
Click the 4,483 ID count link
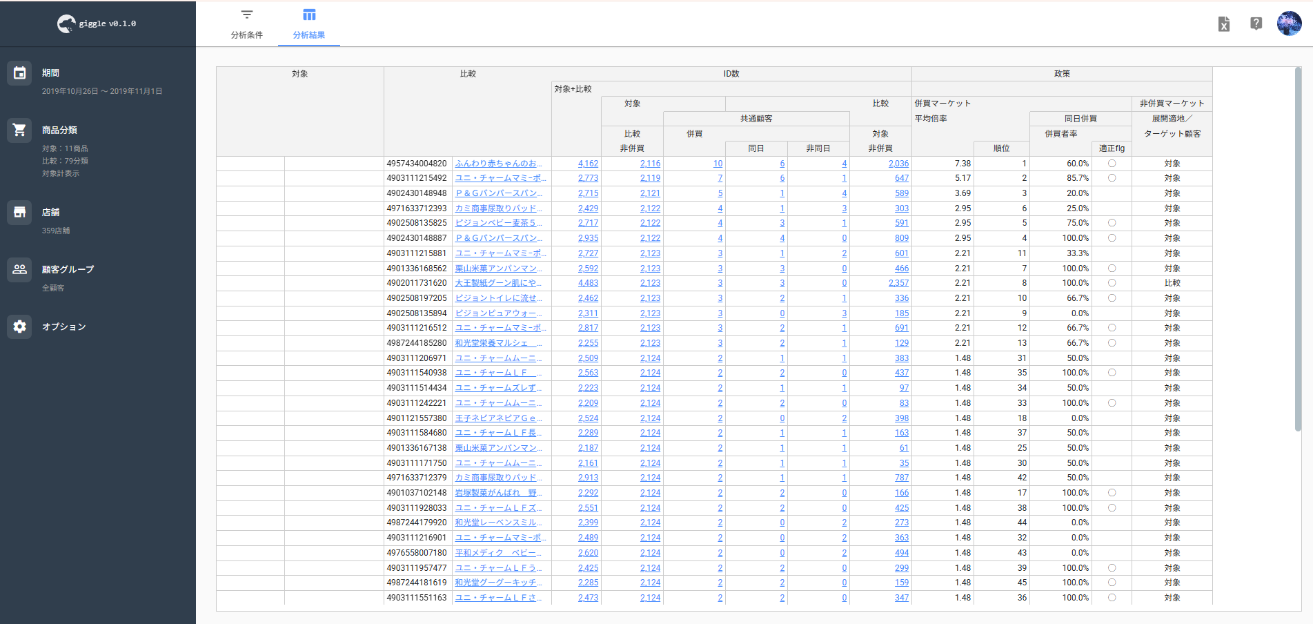click(588, 283)
